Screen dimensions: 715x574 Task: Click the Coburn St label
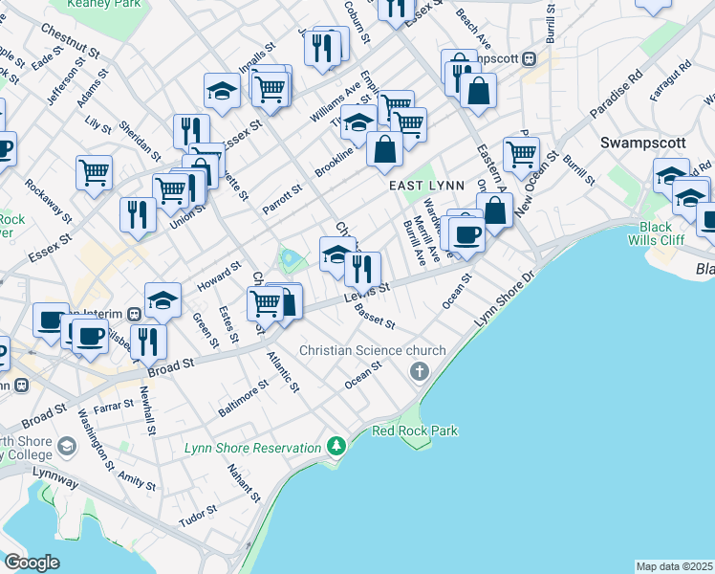click(357, 22)
